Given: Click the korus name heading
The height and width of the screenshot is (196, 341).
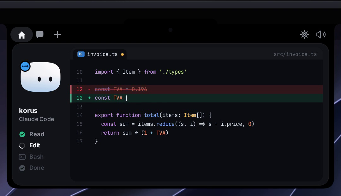Looking at the screenshot, I should [28, 111].
